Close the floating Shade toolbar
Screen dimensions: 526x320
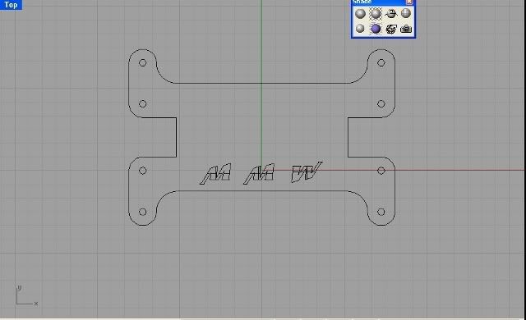[x=409, y=2]
